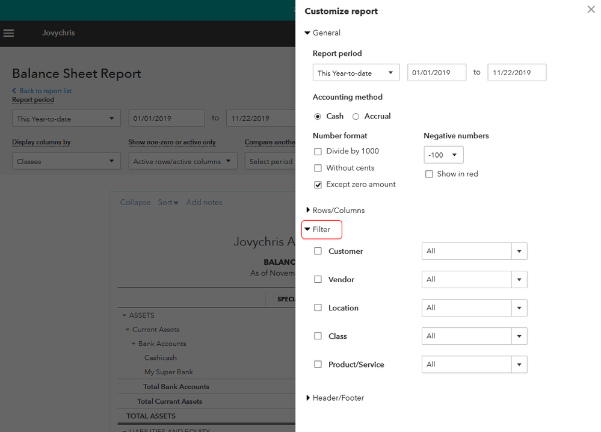Image resolution: width=601 pixels, height=432 pixels.
Task: Expand the Header/Footer section
Action: [334, 398]
